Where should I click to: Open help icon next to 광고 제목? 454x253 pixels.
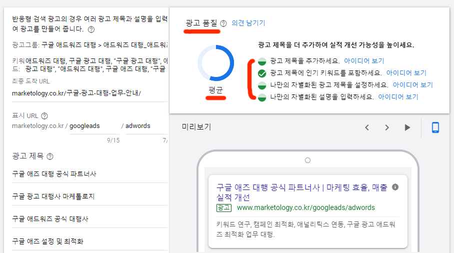pyautogui.click(x=50, y=156)
